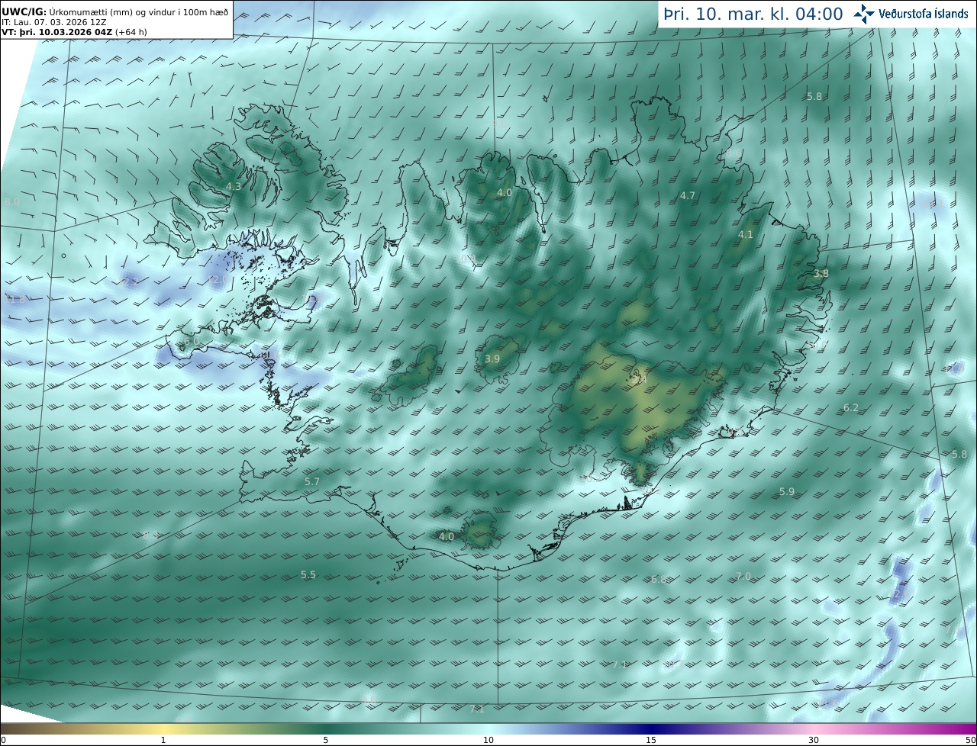Image resolution: width=977 pixels, height=746 pixels.
Task: Click the 10 tick on the color scale
Action: coord(488,740)
